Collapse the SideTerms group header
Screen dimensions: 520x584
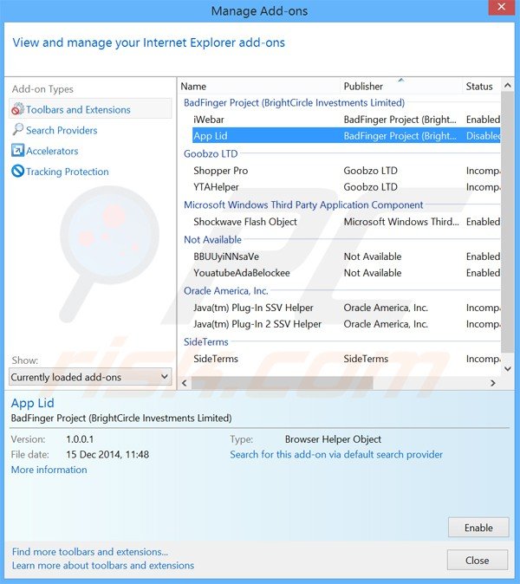[x=206, y=342]
